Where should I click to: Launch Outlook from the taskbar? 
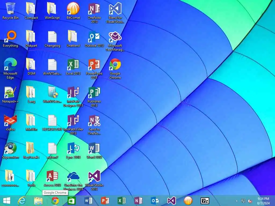coord(155,201)
